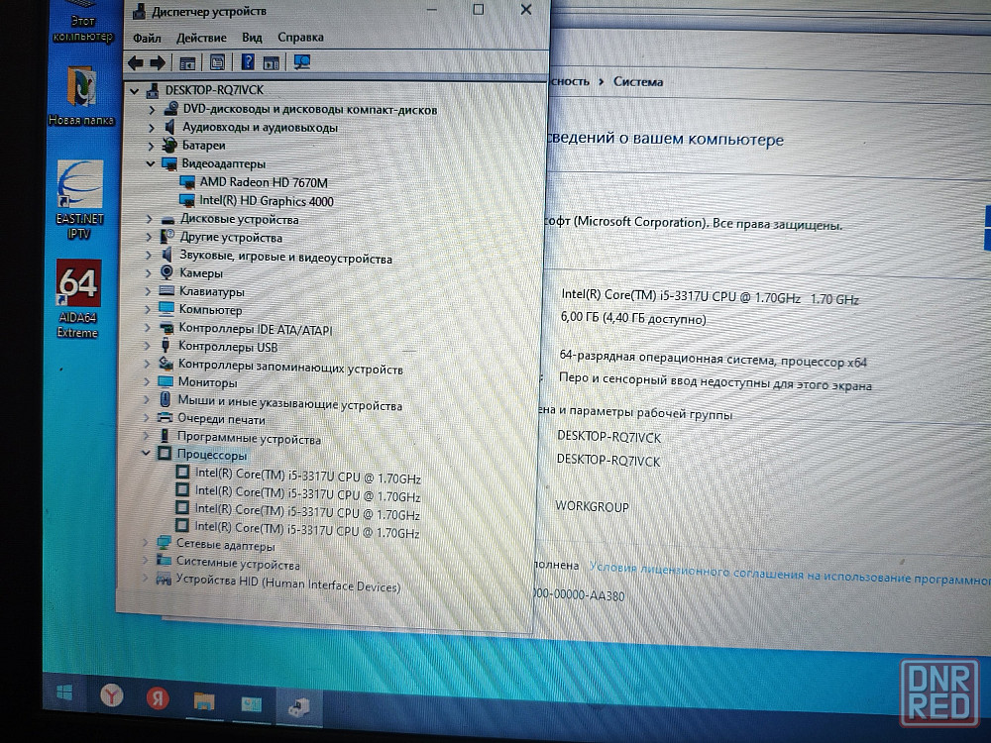Click the blue Help question mark toolbar icon

click(248, 62)
